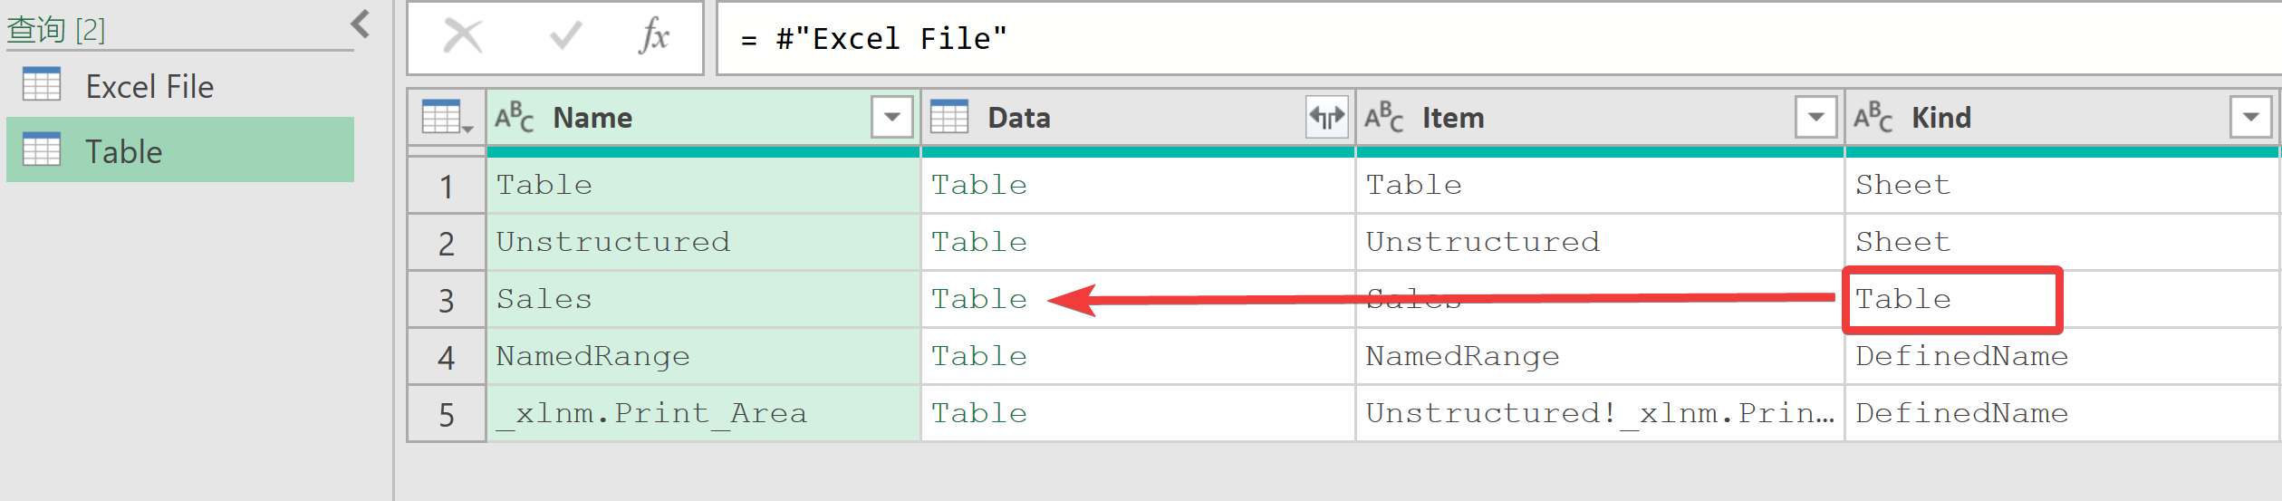2282x501 pixels.
Task: Click the Item column ABC type icon
Action: pyautogui.click(x=1383, y=118)
